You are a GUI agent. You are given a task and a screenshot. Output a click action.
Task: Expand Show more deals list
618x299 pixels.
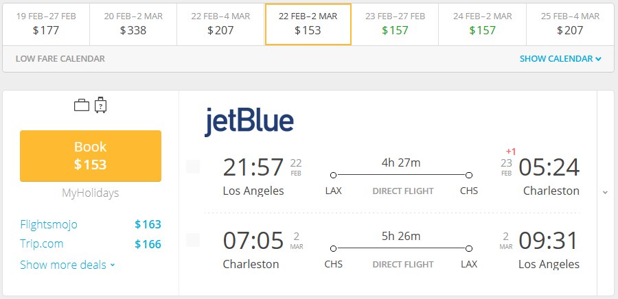tap(67, 265)
